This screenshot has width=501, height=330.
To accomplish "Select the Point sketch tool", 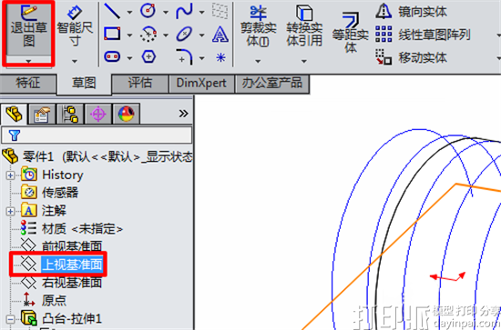I will pyautogui.click(x=220, y=57).
